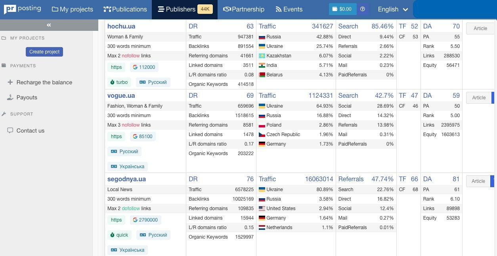Viewport: 497px width, 256px height.
Task: Click United States flag in segodnya.ua traffic
Action: 262,209
